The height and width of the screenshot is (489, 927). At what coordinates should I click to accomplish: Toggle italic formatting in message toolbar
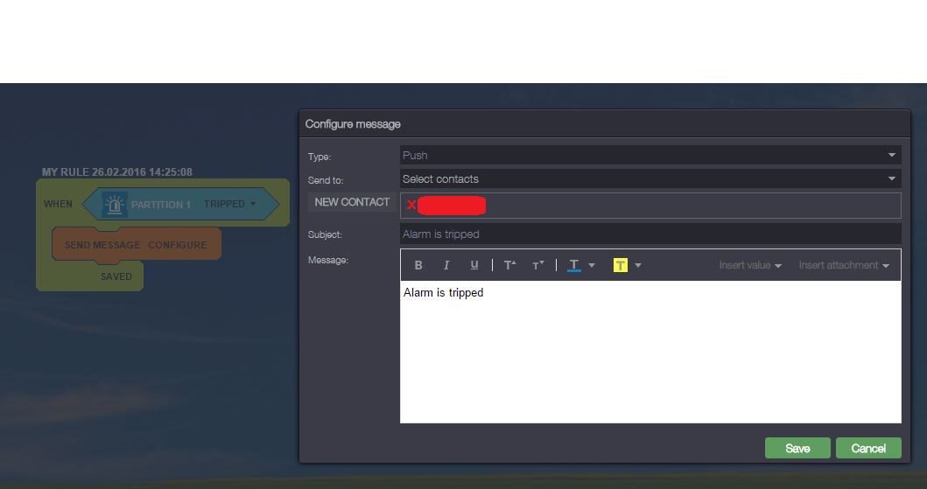coord(446,265)
